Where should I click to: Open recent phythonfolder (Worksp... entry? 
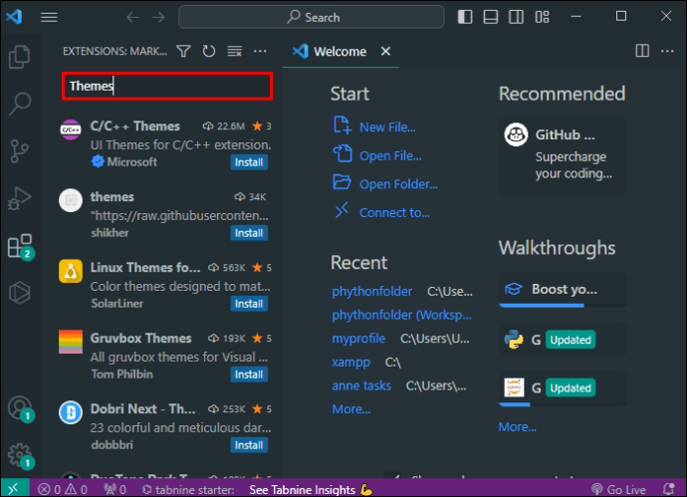coord(401,315)
